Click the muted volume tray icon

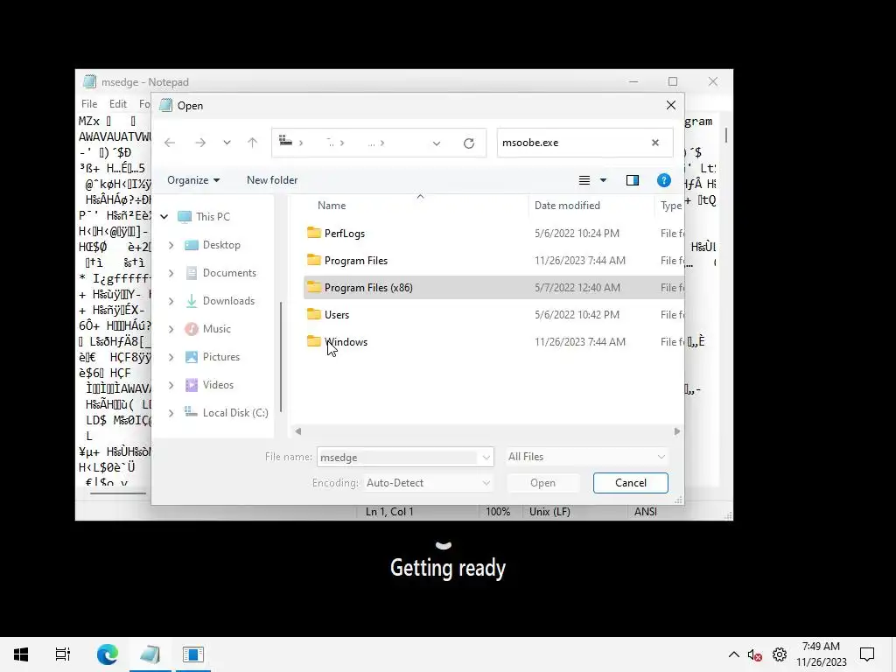point(755,654)
